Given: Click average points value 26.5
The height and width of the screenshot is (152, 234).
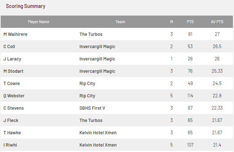Looking at the screenshot, I should (x=217, y=46).
